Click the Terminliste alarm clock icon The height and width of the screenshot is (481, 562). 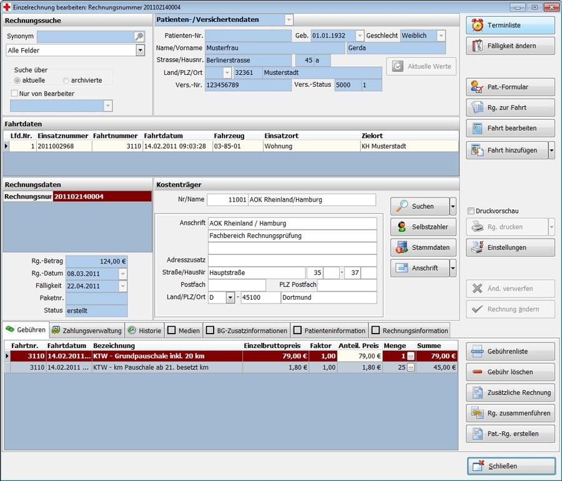[x=478, y=26]
